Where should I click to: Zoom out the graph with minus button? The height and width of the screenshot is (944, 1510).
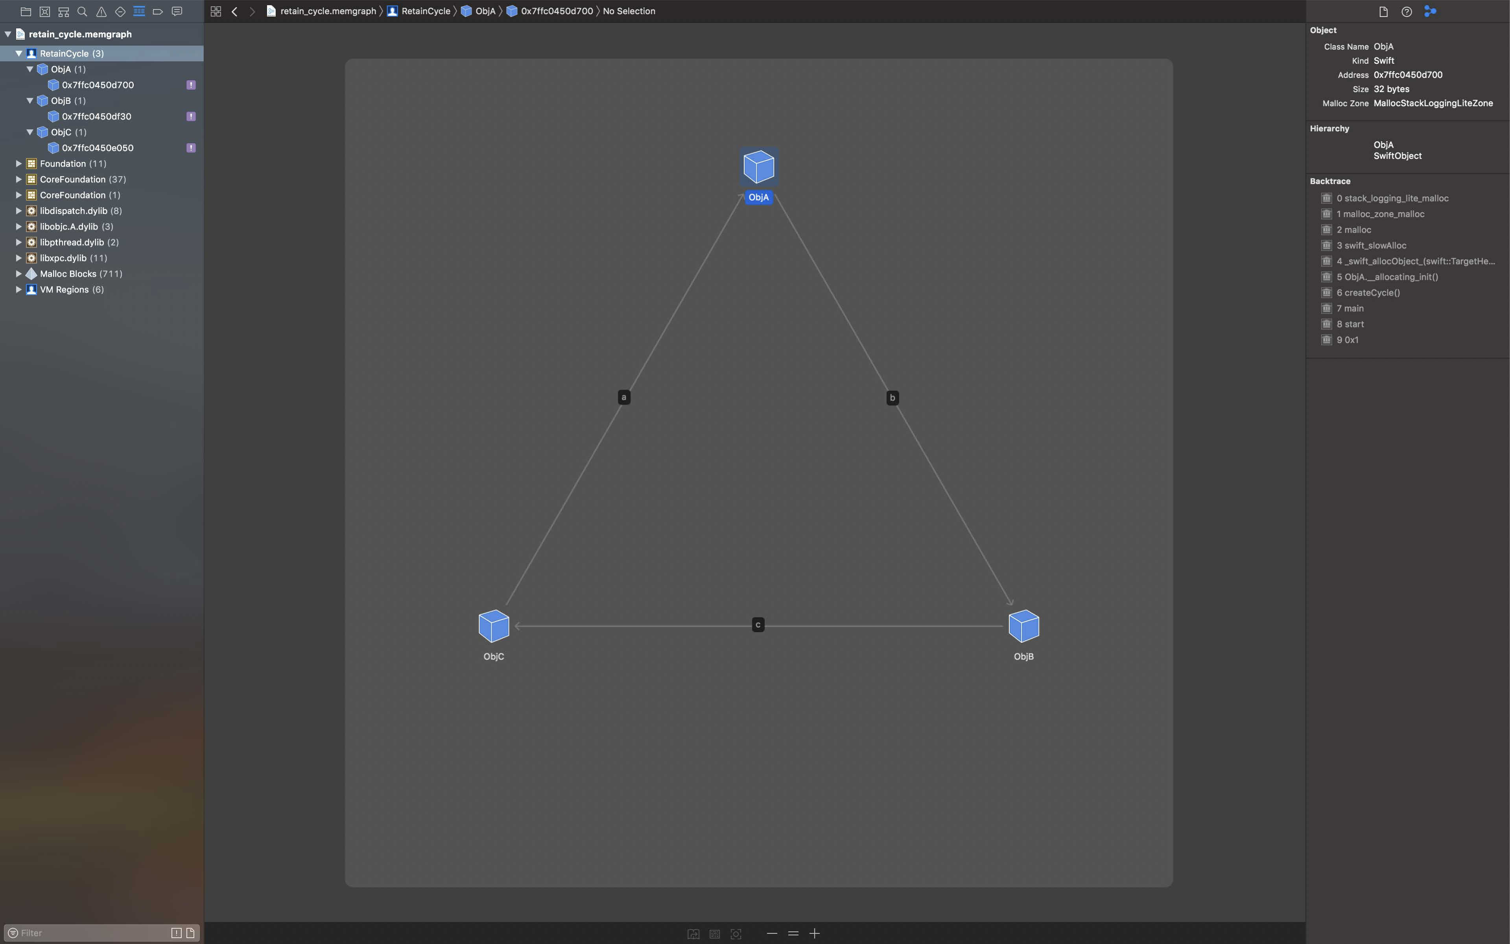tap(772, 933)
